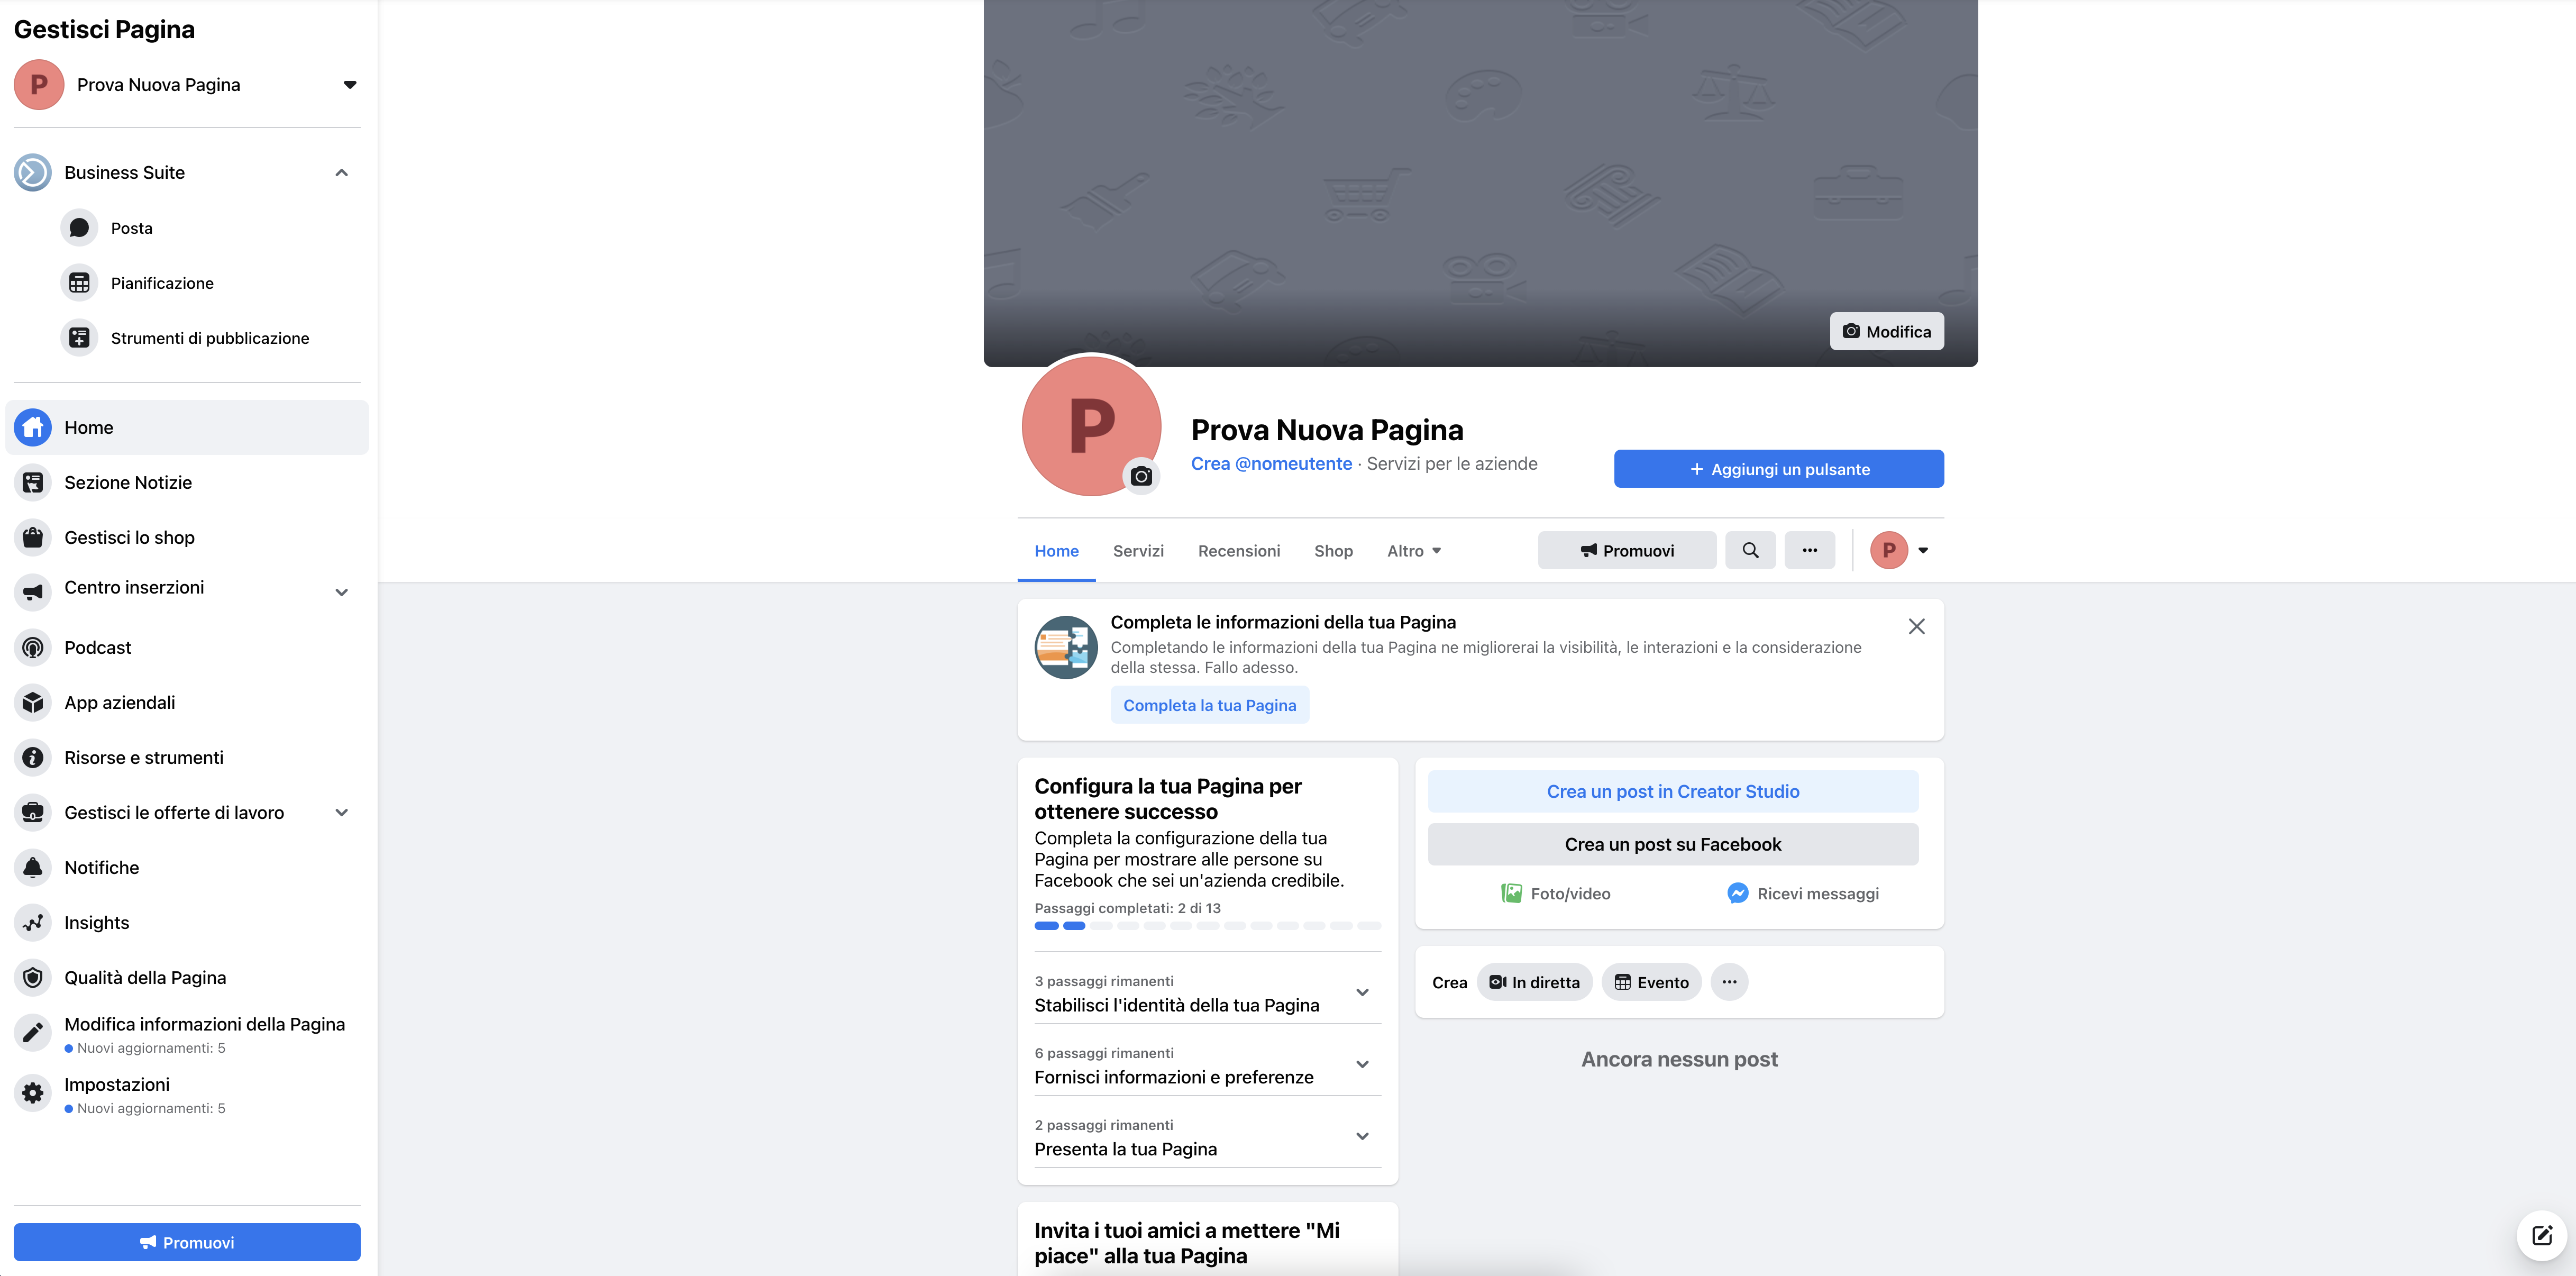Collapse the Business Suite section
The width and height of the screenshot is (2576, 1276).
click(x=341, y=173)
